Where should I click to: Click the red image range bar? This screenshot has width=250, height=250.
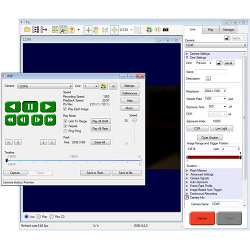pos(213,157)
